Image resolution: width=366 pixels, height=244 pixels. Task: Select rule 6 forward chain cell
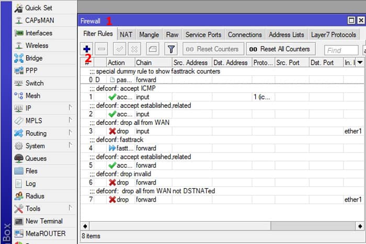pos(153,182)
